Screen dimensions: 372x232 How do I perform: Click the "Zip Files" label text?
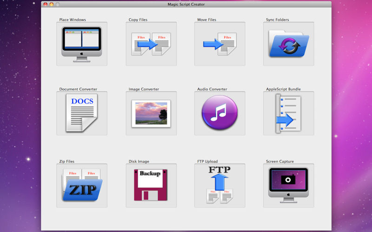click(x=66, y=161)
